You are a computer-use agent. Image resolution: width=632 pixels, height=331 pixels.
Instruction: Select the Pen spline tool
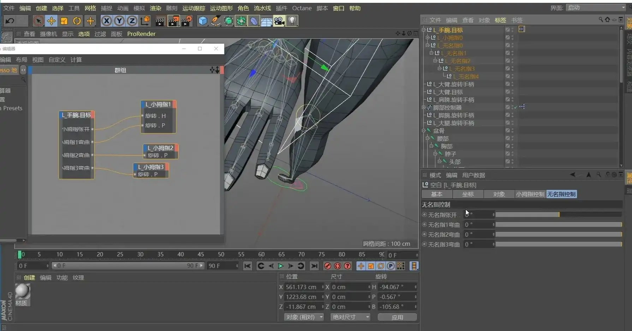[215, 21]
